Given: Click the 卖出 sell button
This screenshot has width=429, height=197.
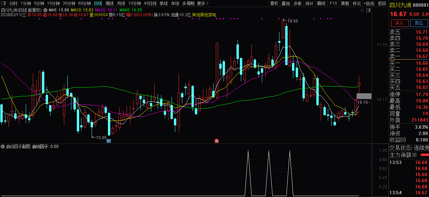Looking at the screenshot, I should point(419,23).
